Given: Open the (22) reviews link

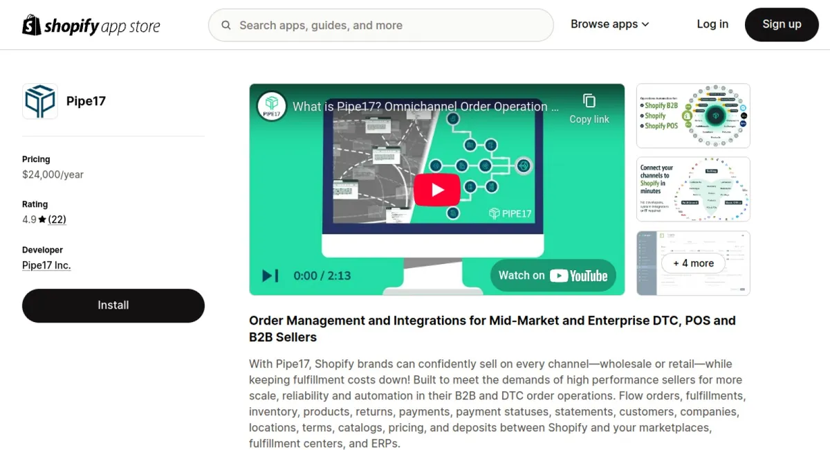Looking at the screenshot, I should click(x=57, y=219).
